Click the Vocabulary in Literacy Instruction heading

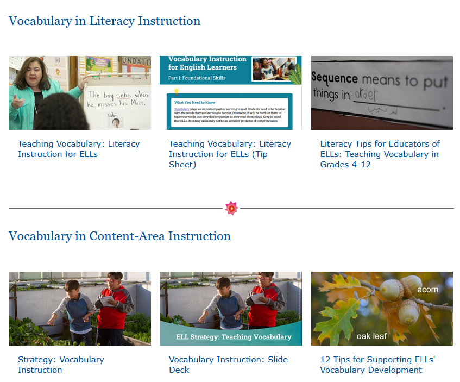(x=104, y=21)
